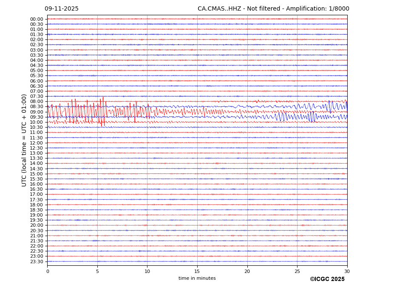
Task: Click the 20 minute x-axis tick
Action: [x=247, y=271]
